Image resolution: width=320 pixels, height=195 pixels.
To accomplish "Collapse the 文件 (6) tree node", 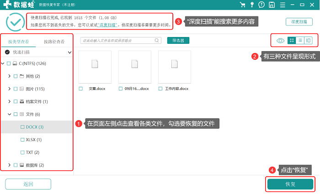I will pos(9,114).
